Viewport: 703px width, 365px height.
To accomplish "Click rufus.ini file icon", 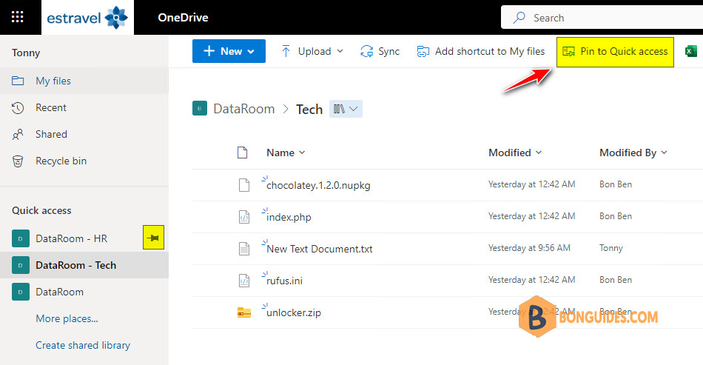I will tap(244, 281).
